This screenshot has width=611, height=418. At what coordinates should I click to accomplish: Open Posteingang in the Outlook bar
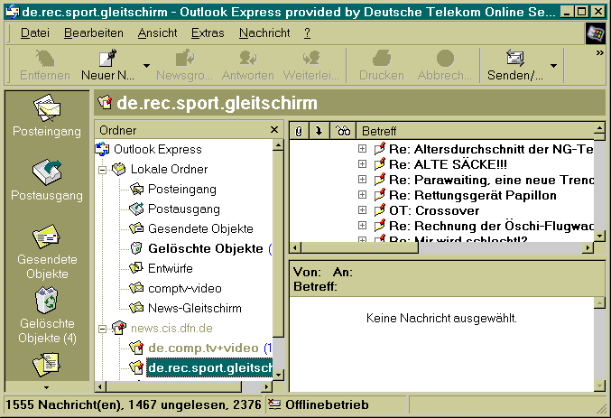coord(47,116)
